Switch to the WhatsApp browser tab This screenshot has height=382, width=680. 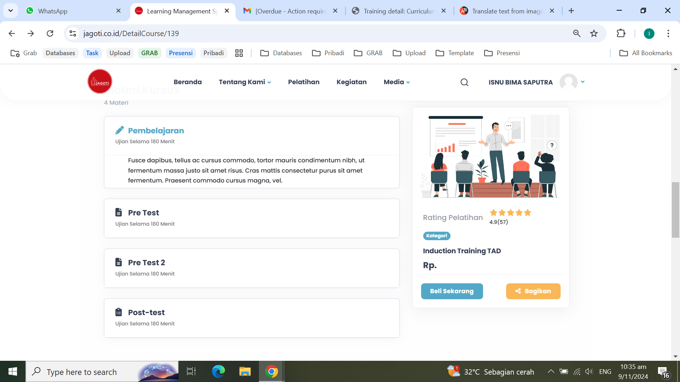pos(53,11)
